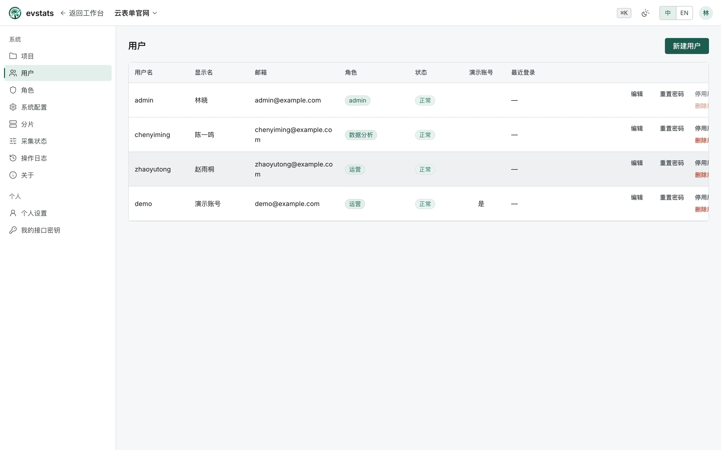Toggle the dark/light theme icon
The height and width of the screenshot is (450, 721).
645,13
